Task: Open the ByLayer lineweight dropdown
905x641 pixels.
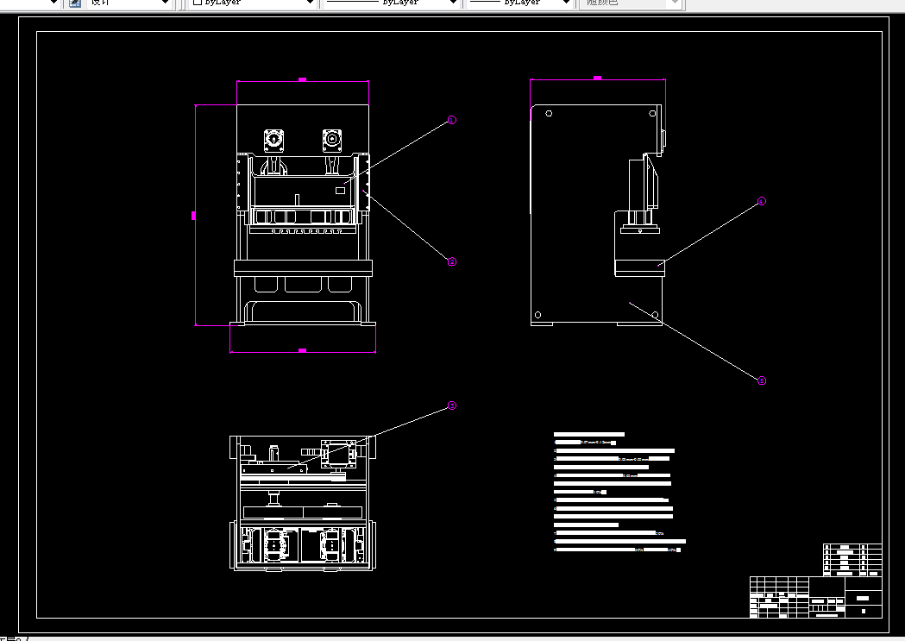Action: click(x=519, y=3)
